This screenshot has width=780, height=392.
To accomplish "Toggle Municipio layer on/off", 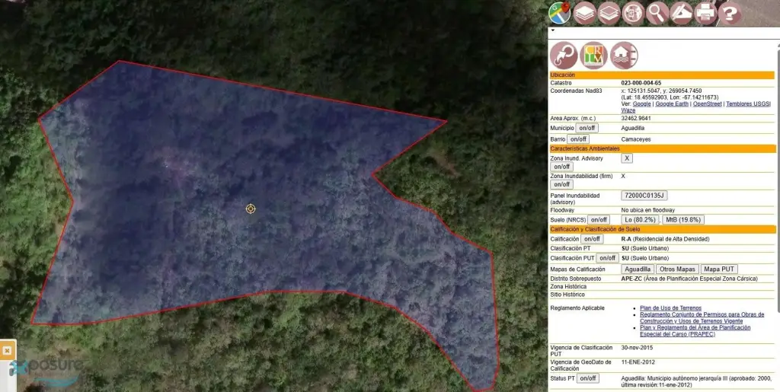I will tap(587, 128).
